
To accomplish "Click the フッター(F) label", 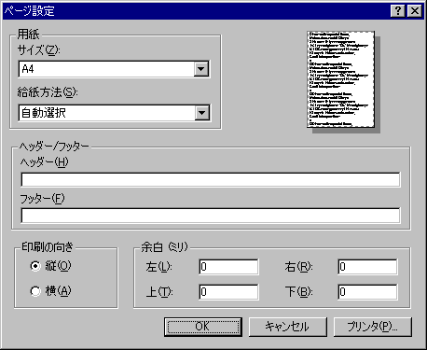I will tap(43, 198).
